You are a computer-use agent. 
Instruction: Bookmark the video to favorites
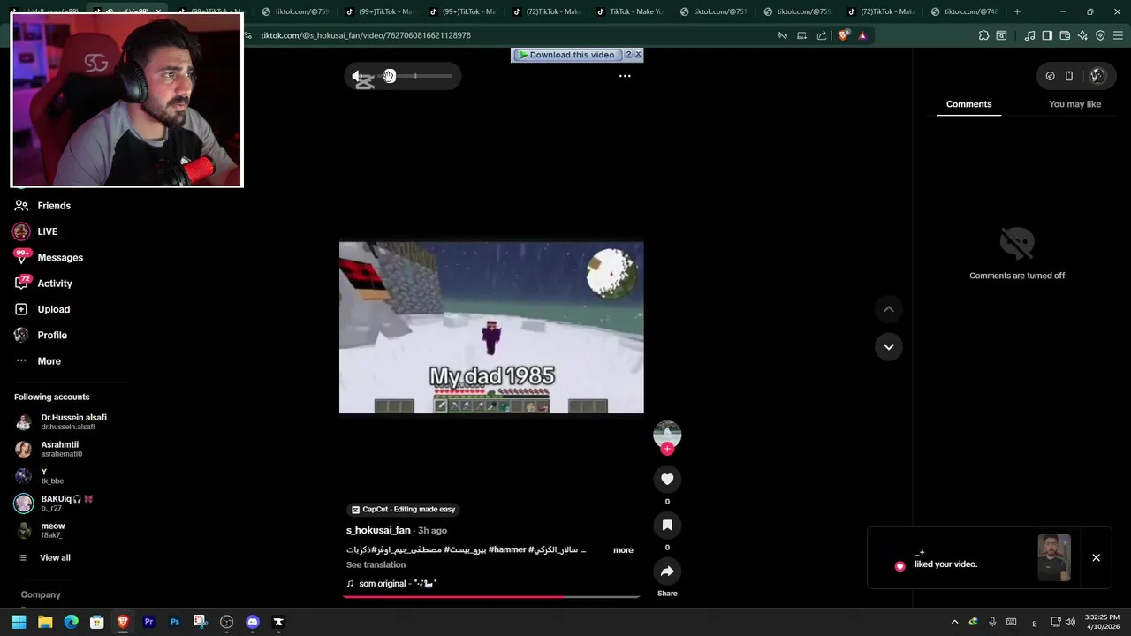point(667,525)
